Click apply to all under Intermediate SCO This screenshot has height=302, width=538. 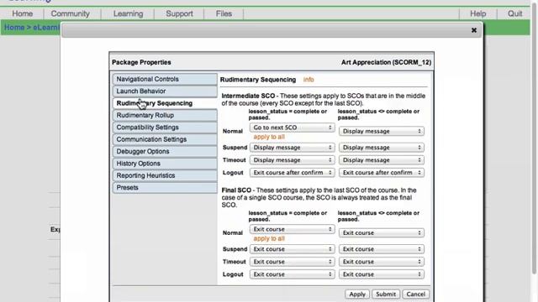[269, 137]
